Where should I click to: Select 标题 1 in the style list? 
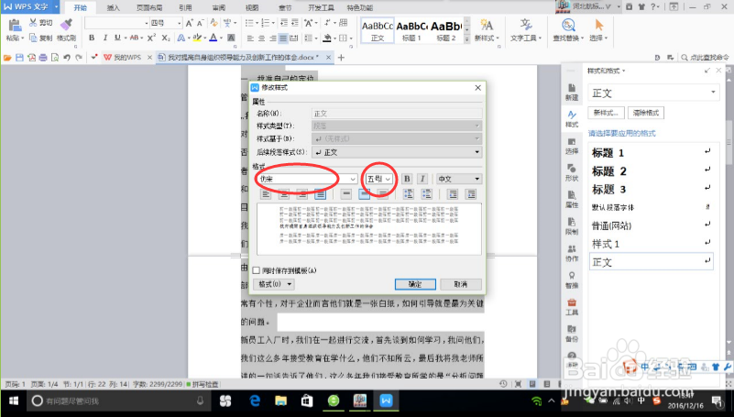coord(652,152)
